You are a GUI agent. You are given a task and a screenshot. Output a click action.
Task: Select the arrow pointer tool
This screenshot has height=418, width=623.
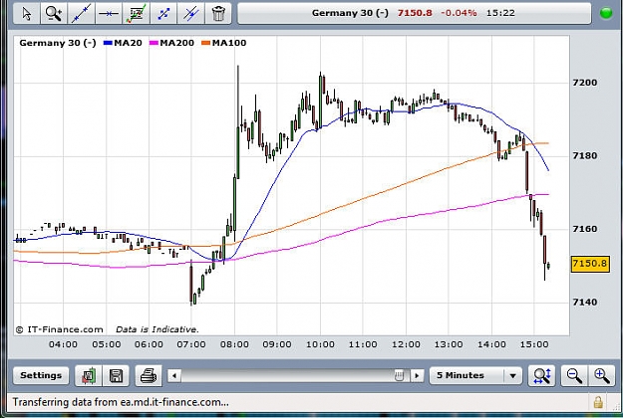pyautogui.click(x=26, y=13)
